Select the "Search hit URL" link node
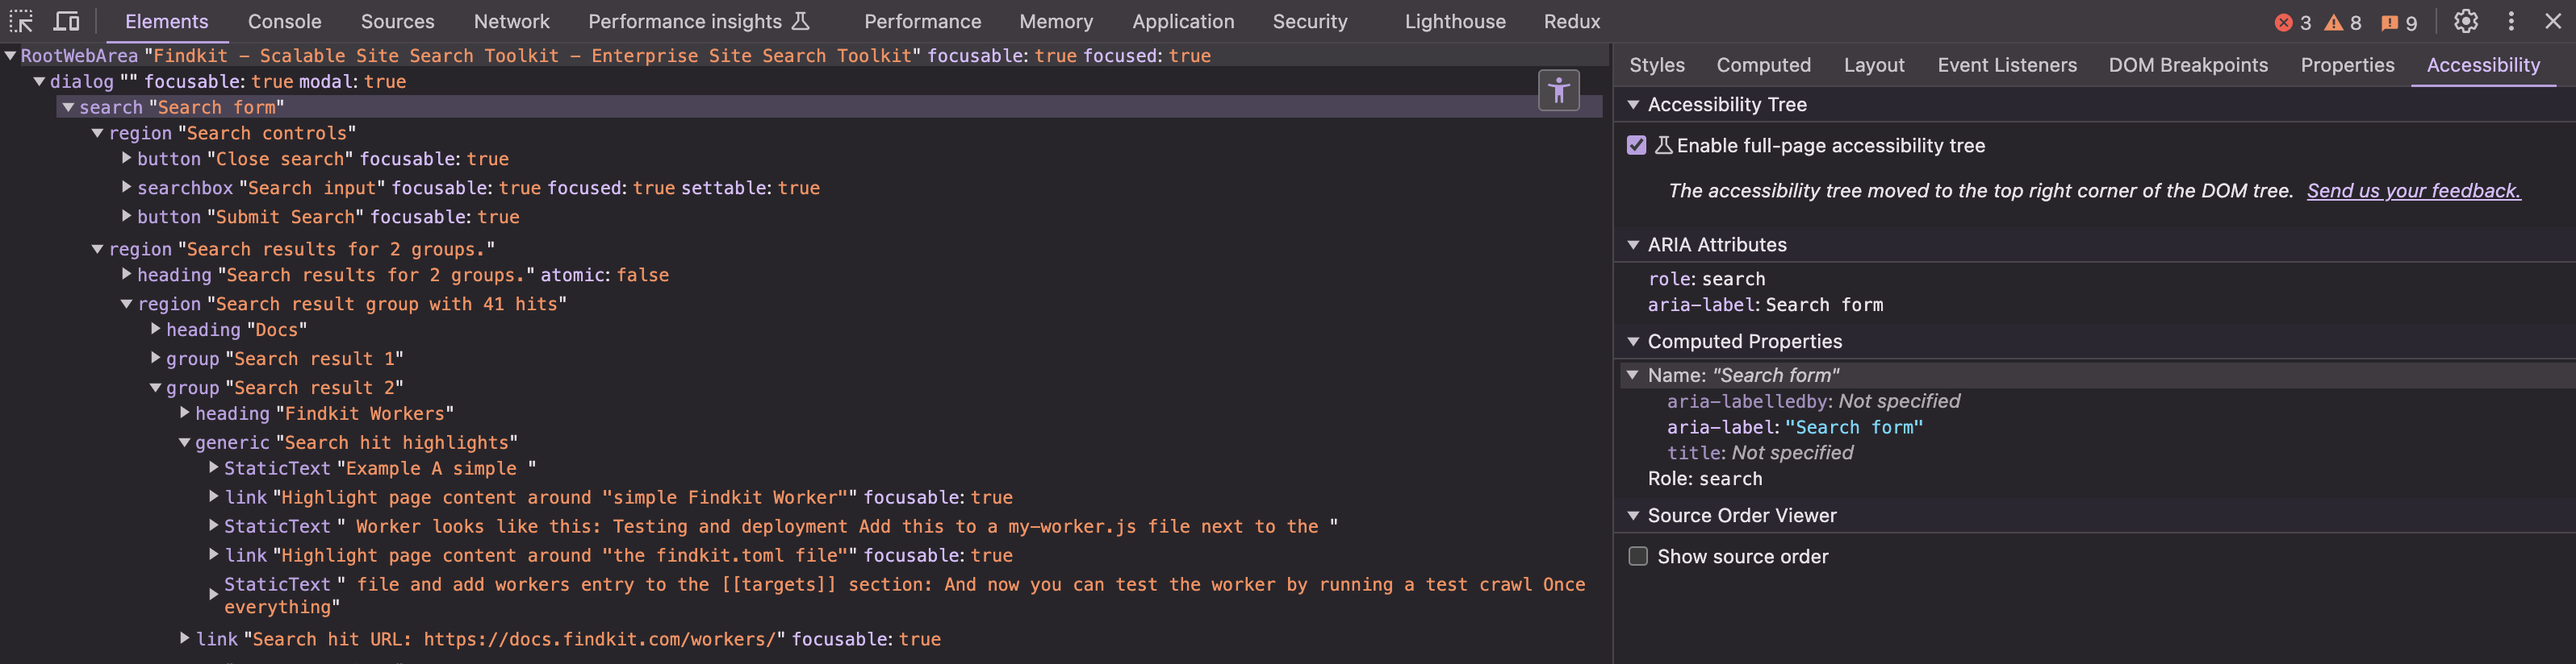 [x=568, y=639]
